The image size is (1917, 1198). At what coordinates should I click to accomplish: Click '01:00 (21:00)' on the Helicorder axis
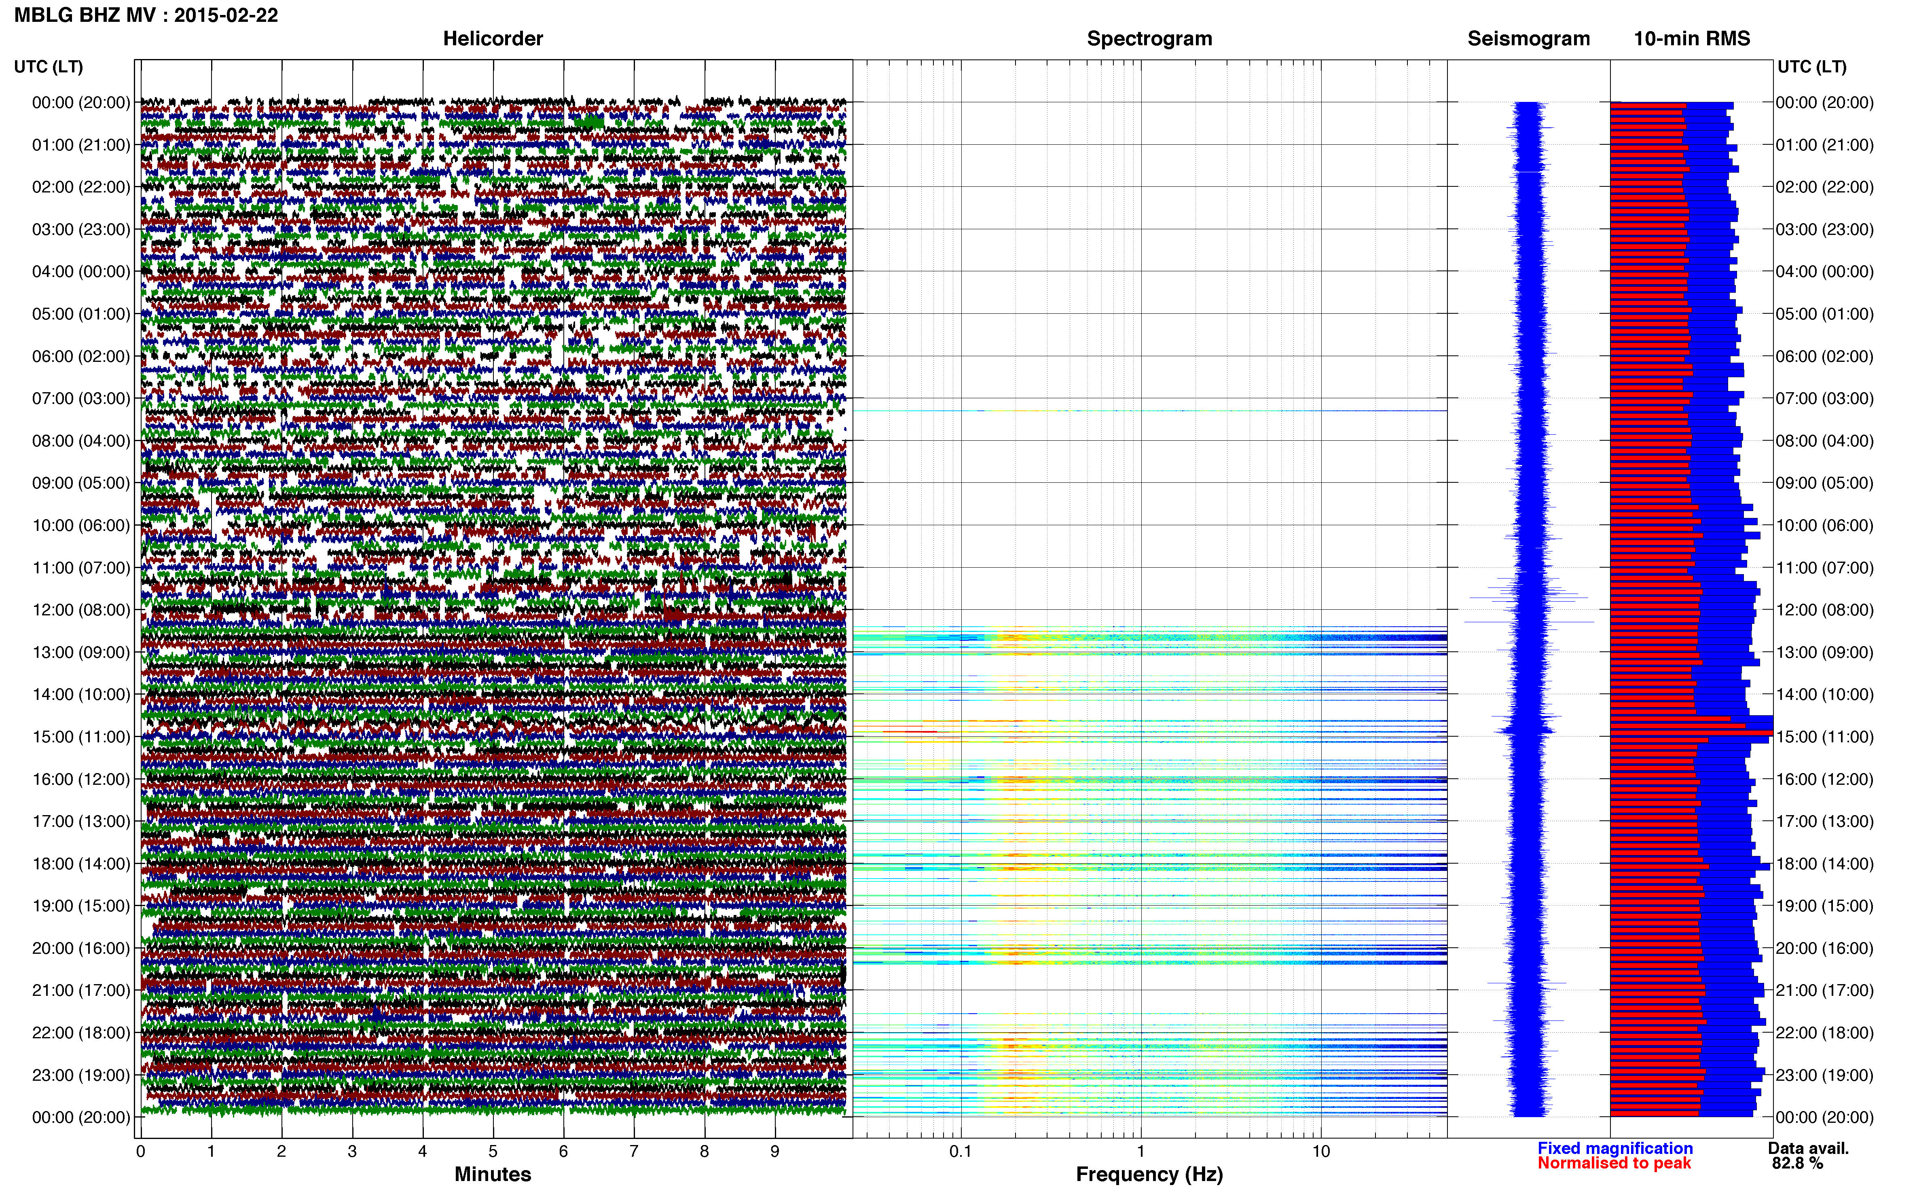[x=81, y=144]
